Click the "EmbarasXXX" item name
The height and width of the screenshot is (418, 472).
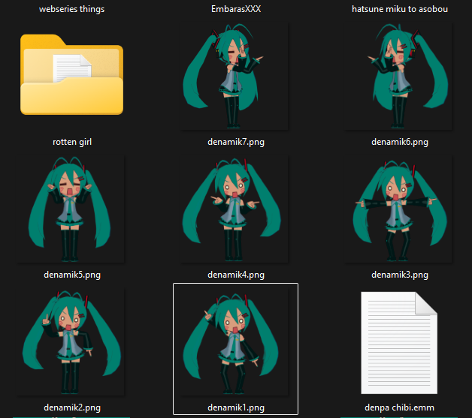236,9
